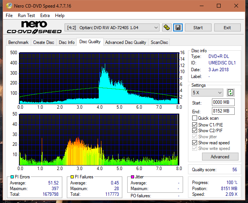Switch to the Disc Info tab
The width and height of the screenshot is (248, 203).
pyautogui.click(x=66, y=42)
